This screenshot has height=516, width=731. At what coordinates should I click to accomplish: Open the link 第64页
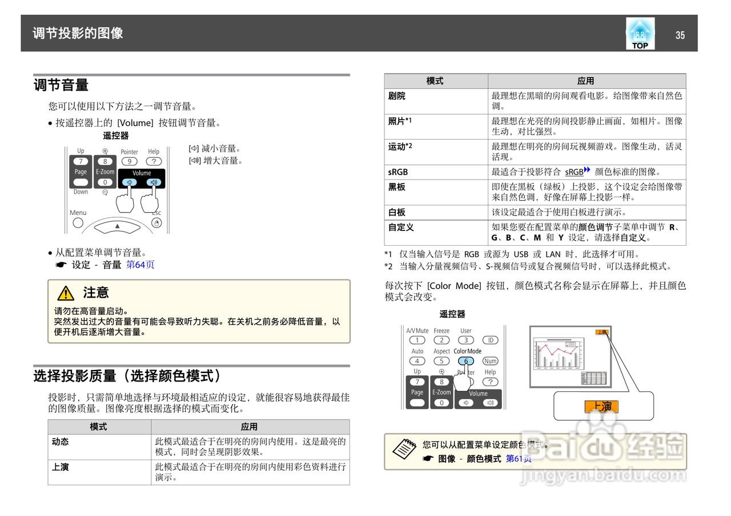click(x=140, y=265)
